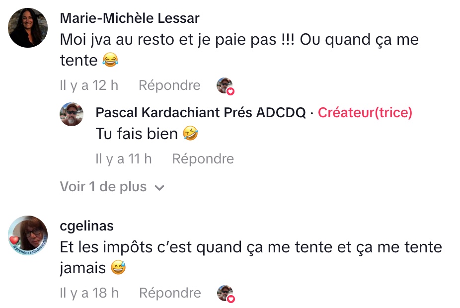Click the laughing-crying emoji in Marie-Michèle's comment
This screenshot has width=460, height=308.
tap(110, 61)
